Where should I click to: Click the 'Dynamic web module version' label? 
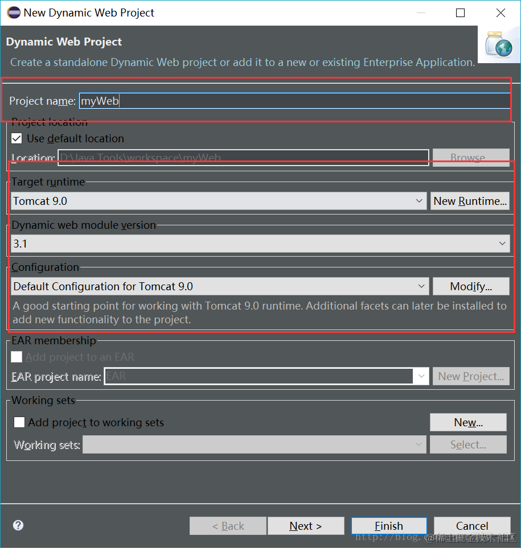pyautogui.click(x=84, y=225)
